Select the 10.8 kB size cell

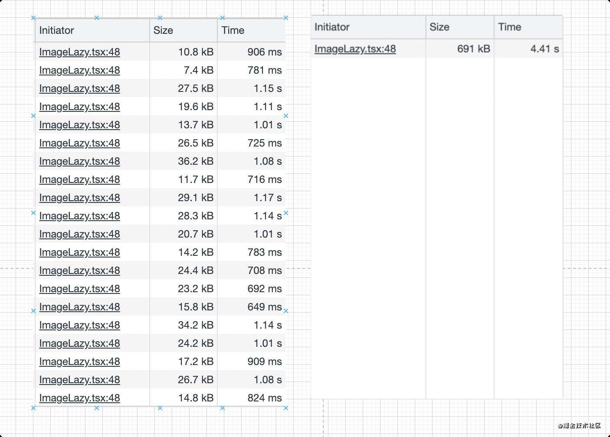pos(184,52)
